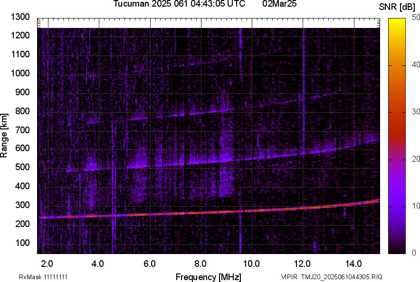Click the 'Frequency [MHz]' x-axis label
The width and height of the screenshot is (420, 282).
click(x=208, y=277)
